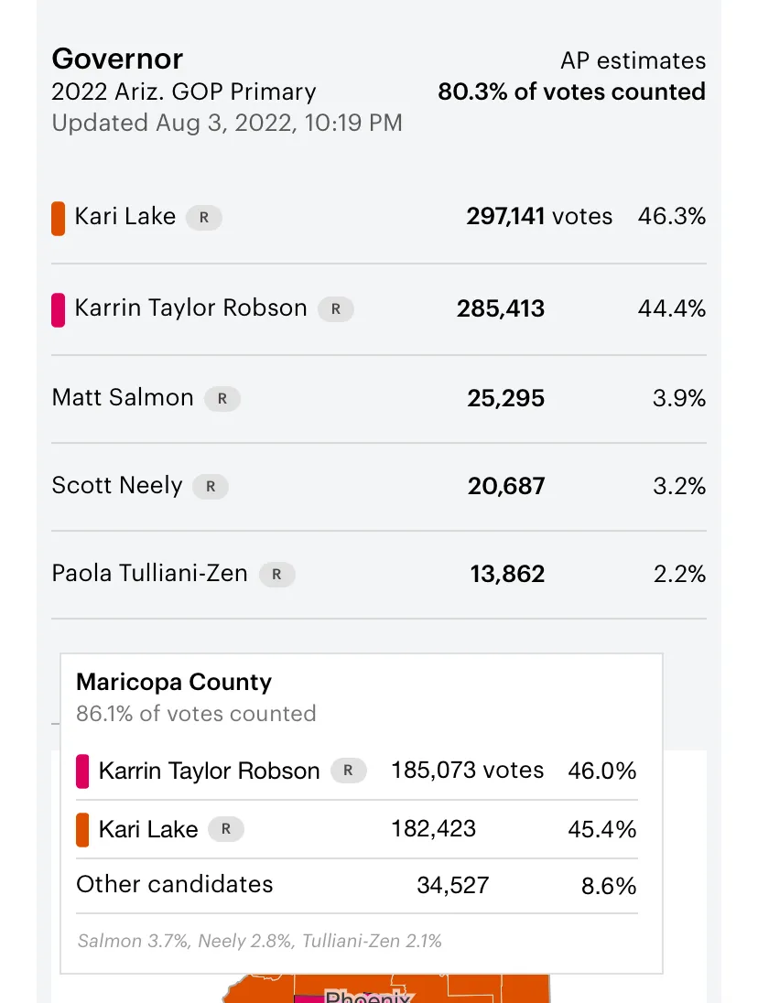Click the pink color marker beside Karrin Taylor Robson statewide
Viewport: 758px width, 1003px height.
point(58,309)
